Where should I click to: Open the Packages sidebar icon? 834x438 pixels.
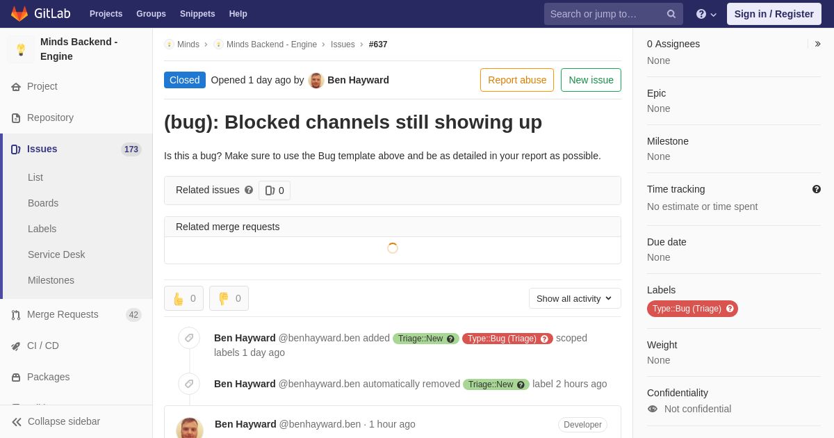click(16, 378)
